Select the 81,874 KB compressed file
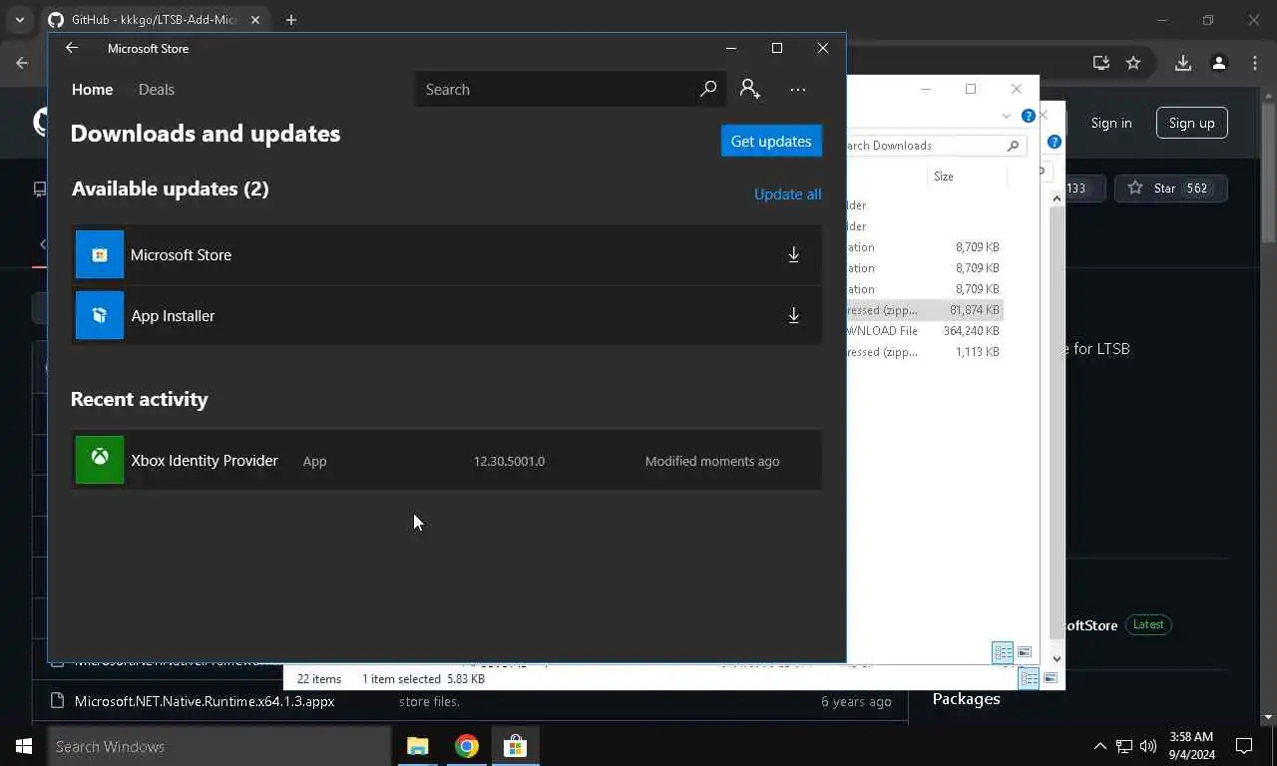The image size is (1277, 766). [x=925, y=310]
